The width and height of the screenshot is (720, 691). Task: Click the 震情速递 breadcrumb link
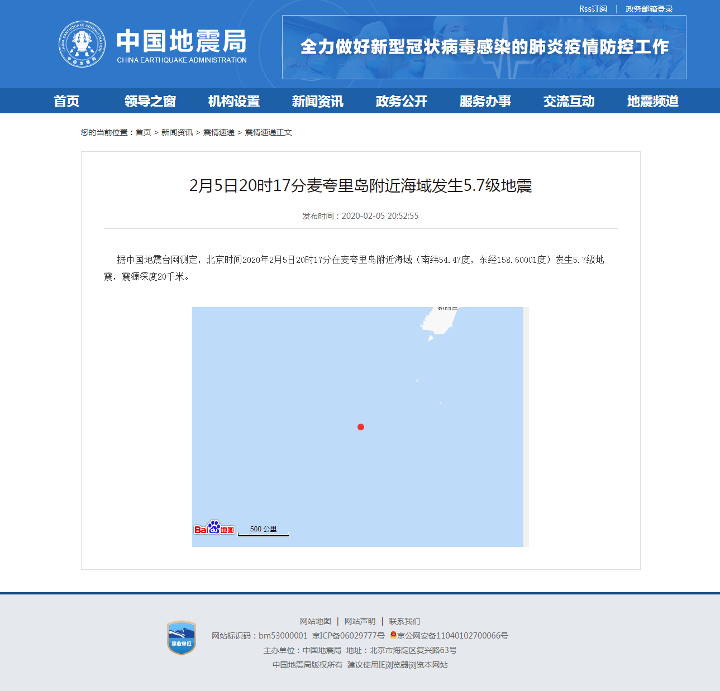(x=218, y=132)
